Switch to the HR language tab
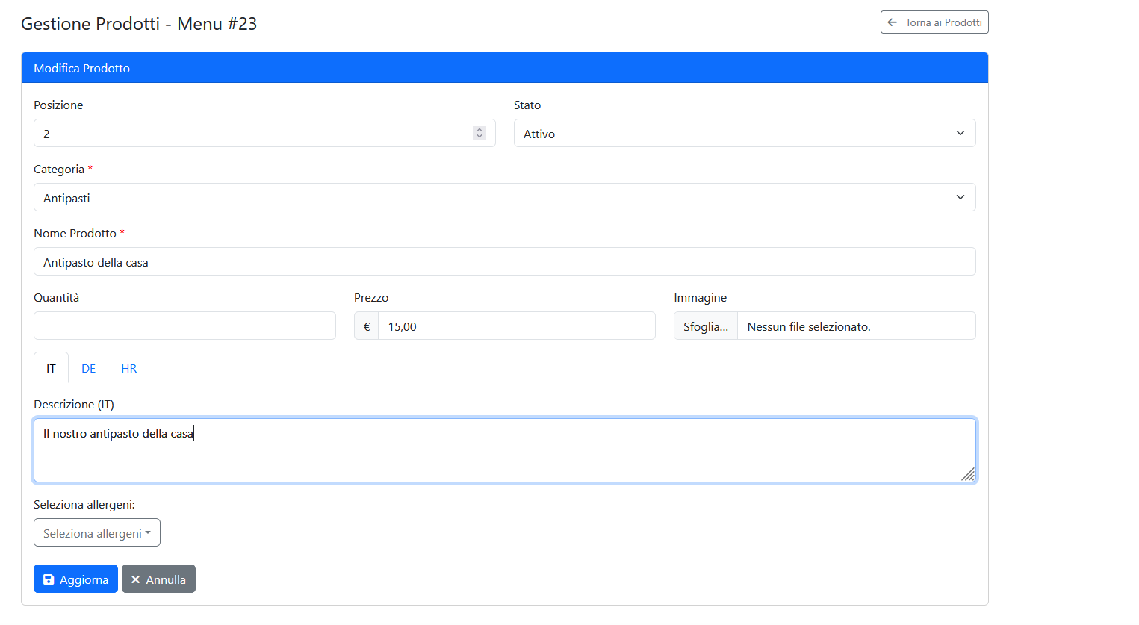Viewport: 1139px width, 625px height. point(129,368)
